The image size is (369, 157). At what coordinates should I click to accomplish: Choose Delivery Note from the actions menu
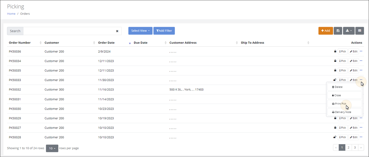344,112
